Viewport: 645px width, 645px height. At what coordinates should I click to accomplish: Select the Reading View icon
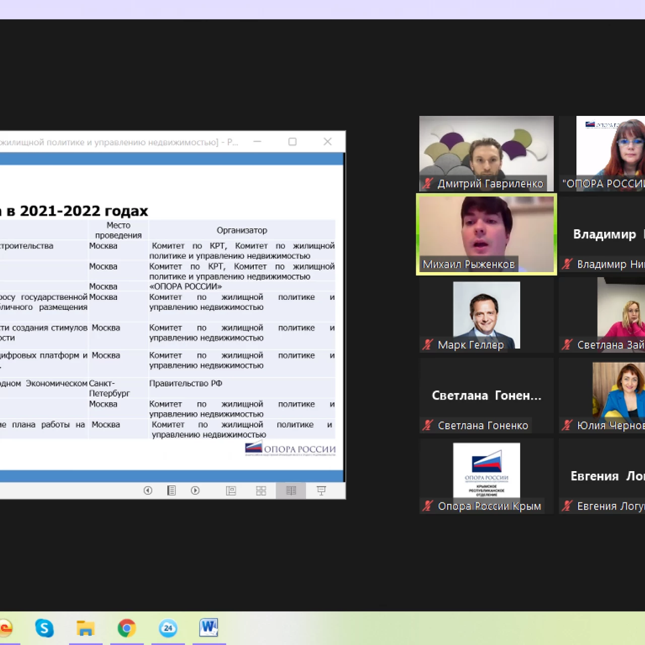[x=291, y=490]
